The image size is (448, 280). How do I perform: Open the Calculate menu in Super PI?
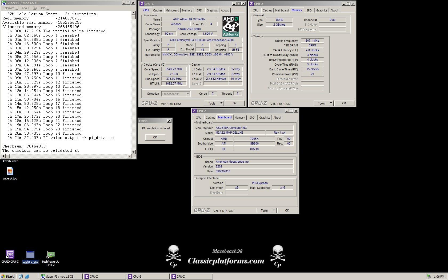pyautogui.click(x=11, y=8)
